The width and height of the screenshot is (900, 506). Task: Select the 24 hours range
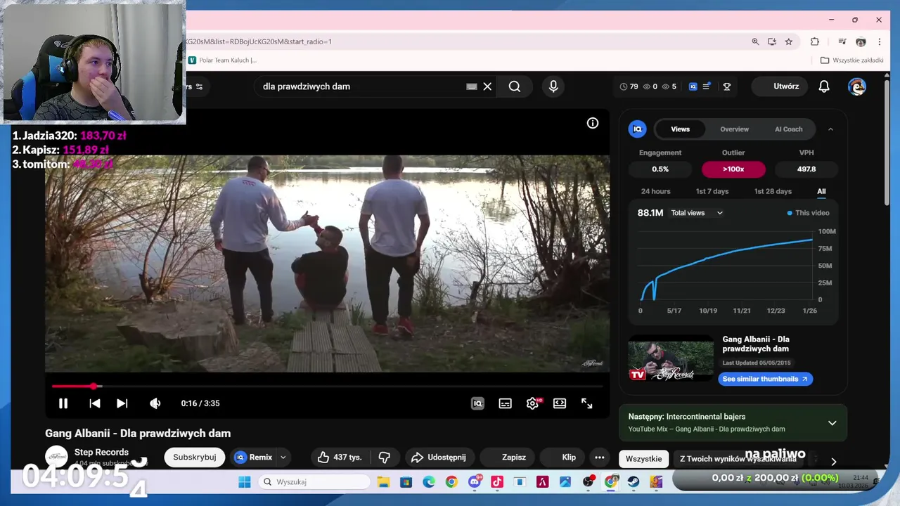coord(655,191)
